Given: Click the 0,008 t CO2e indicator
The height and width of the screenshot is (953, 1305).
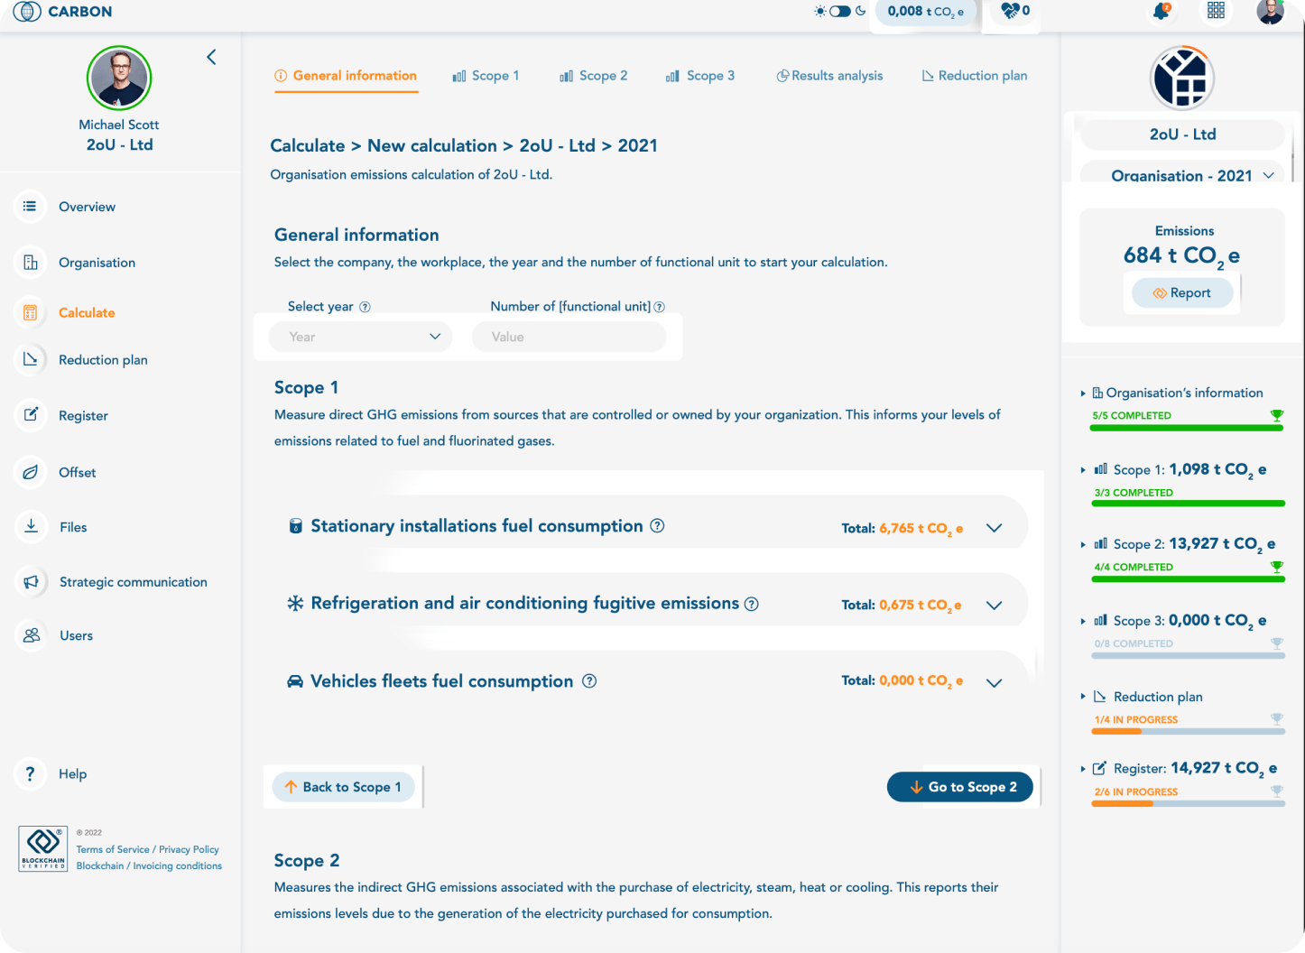Looking at the screenshot, I should (926, 12).
